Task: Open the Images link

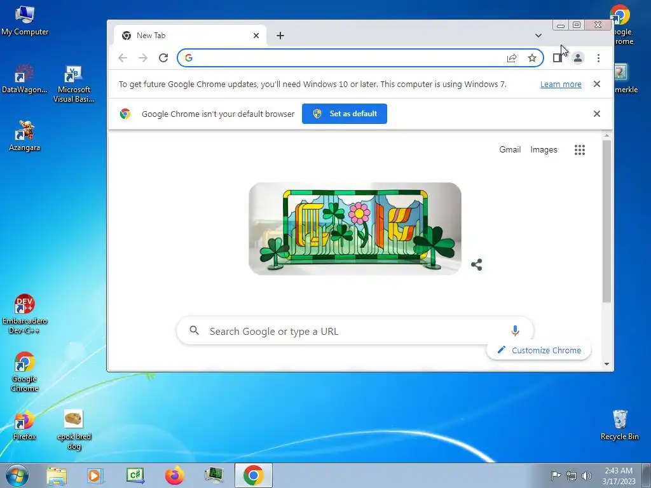Action: click(x=544, y=150)
